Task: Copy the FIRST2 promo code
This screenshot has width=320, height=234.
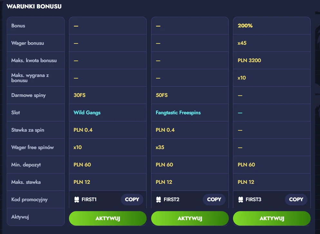Action: click(x=214, y=199)
